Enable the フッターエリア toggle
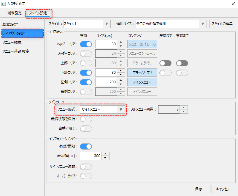Viewport: 238px width, 196px height. [86, 54]
